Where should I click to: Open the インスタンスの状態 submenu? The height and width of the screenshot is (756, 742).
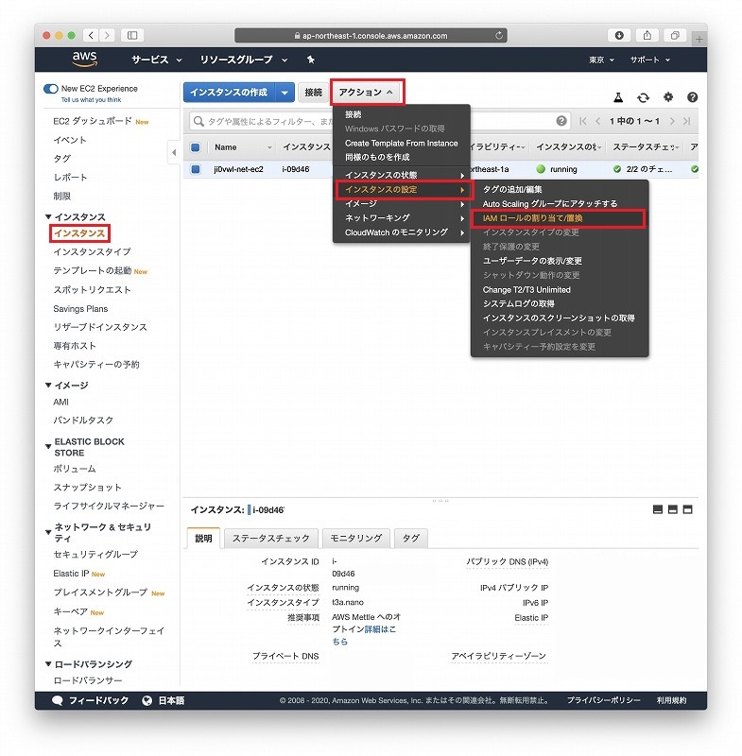(x=401, y=175)
